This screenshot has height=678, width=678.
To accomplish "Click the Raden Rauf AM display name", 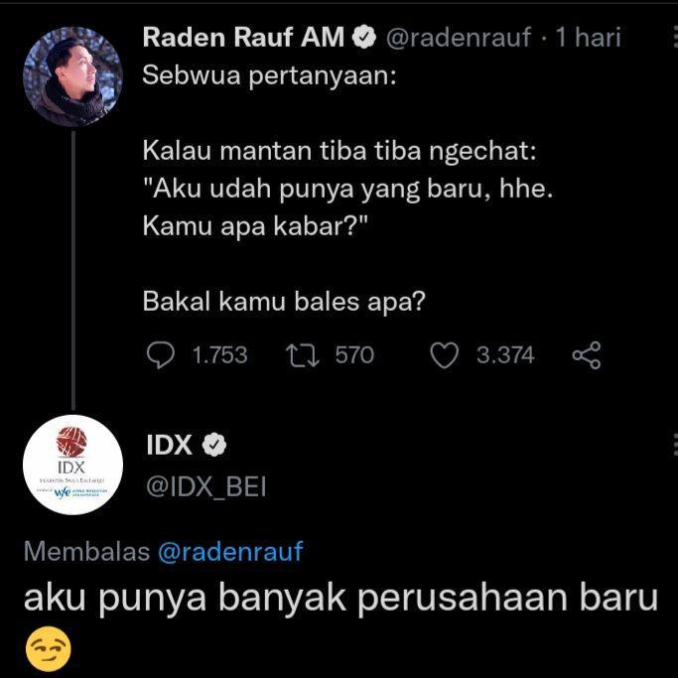I will pyautogui.click(x=243, y=37).
